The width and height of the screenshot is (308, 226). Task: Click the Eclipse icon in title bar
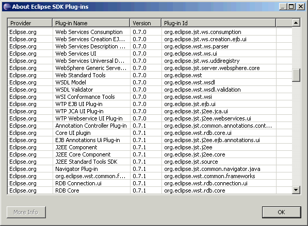7,7
